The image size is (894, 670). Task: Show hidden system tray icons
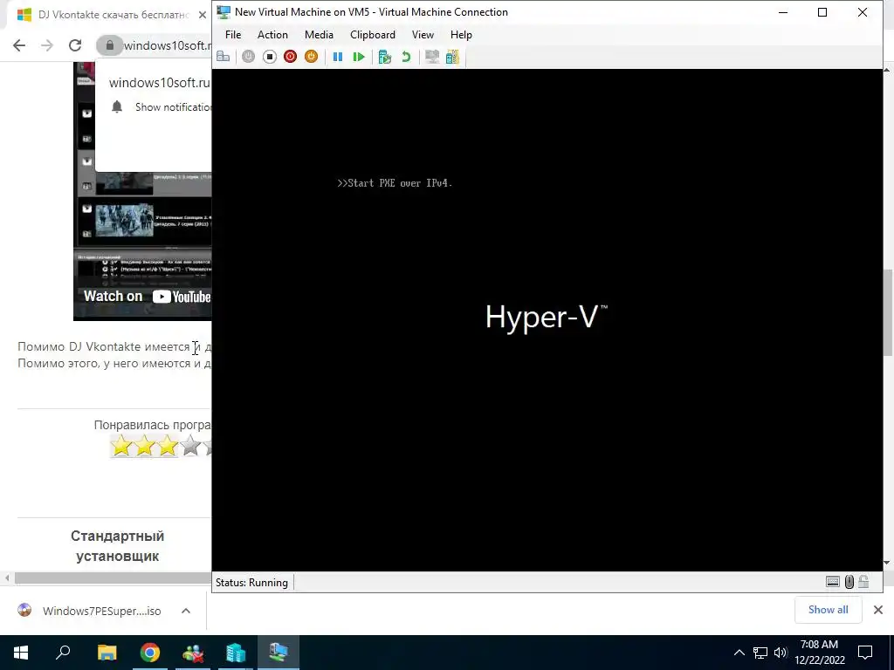coord(739,653)
